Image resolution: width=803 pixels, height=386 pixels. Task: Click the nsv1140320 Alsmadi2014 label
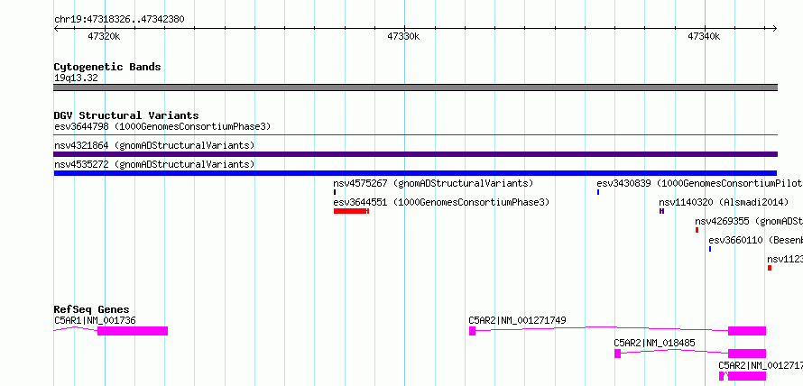[x=724, y=202]
